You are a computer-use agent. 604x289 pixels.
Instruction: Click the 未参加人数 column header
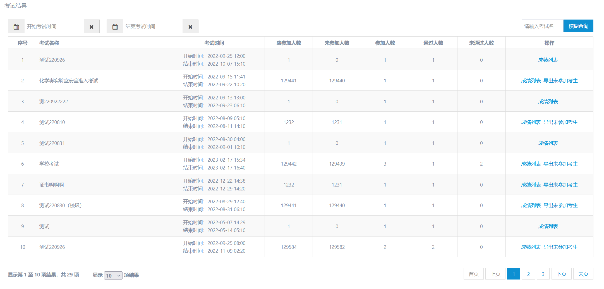(x=337, y=43)
